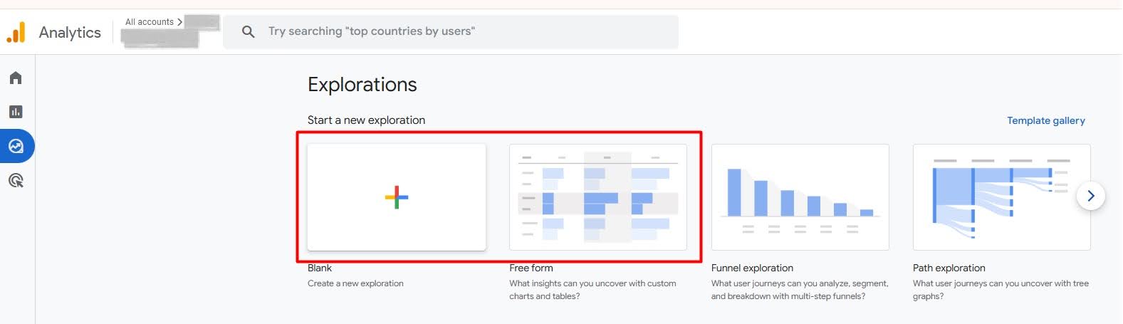This screenshot has width=1123, height=324.
Task: Click the Blank label text
Action: tap(320, 268)
